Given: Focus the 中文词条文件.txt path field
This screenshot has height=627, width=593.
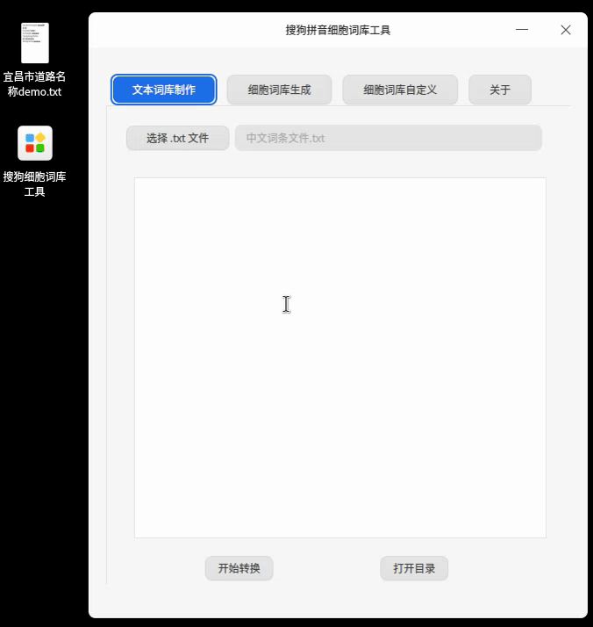Looking at the screenshot, I should (x=388, y=138).
